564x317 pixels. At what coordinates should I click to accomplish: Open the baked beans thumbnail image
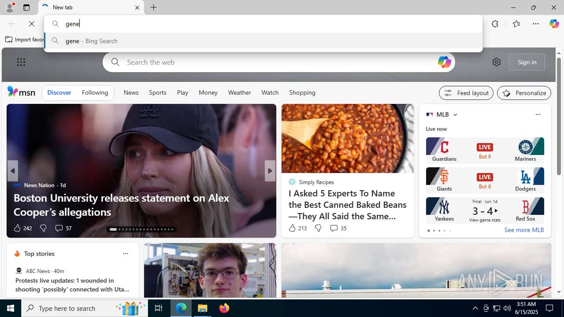click(x=348, y=138)
